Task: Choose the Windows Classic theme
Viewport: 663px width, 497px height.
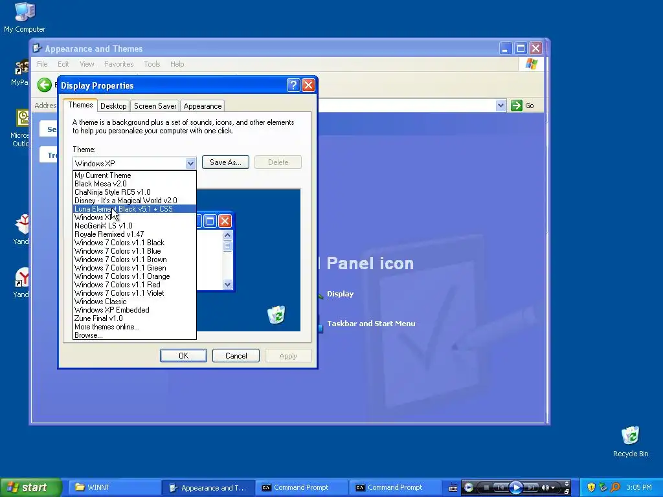Action: pos(135,302)
